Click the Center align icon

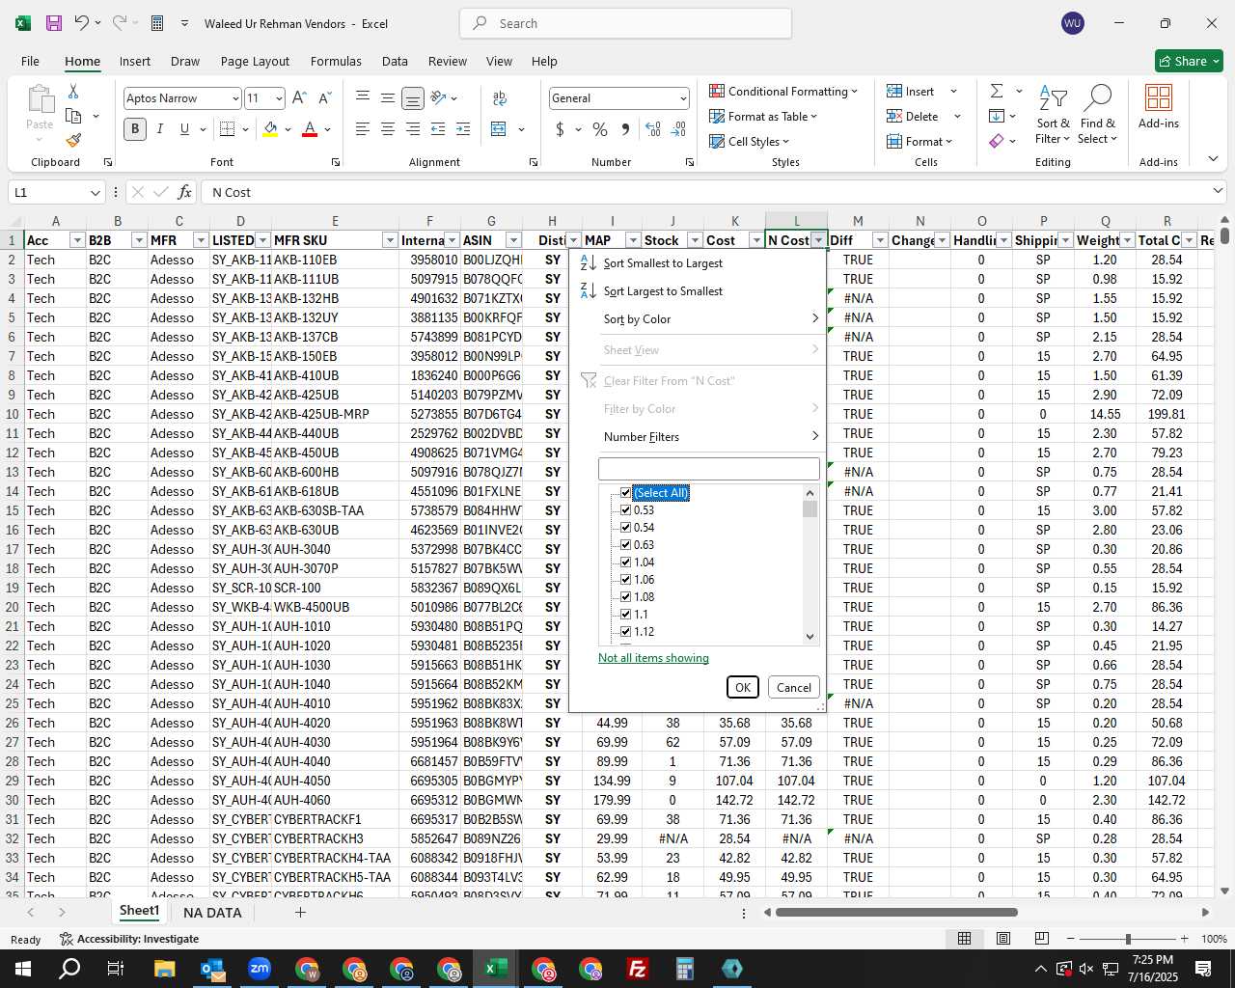[388, 129]
